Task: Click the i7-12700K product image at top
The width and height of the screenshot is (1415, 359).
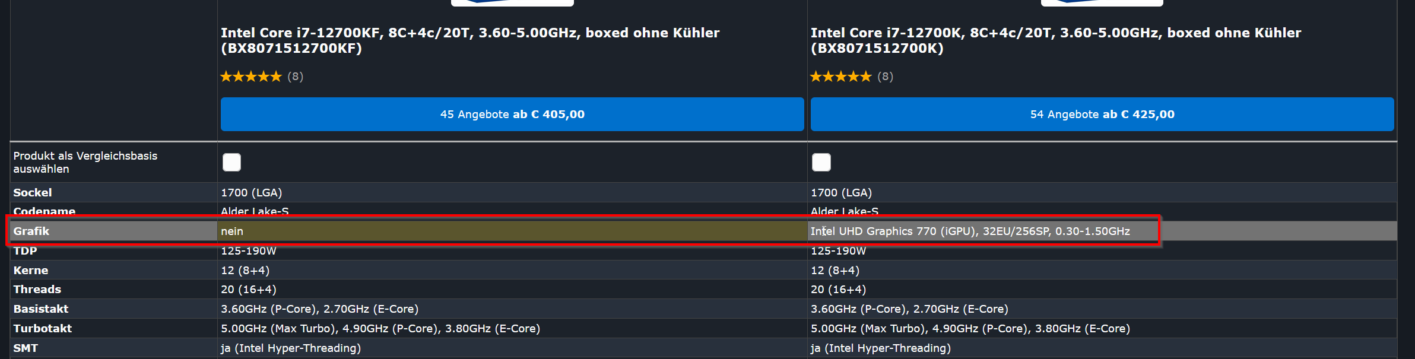Action: pos(1102,3)
